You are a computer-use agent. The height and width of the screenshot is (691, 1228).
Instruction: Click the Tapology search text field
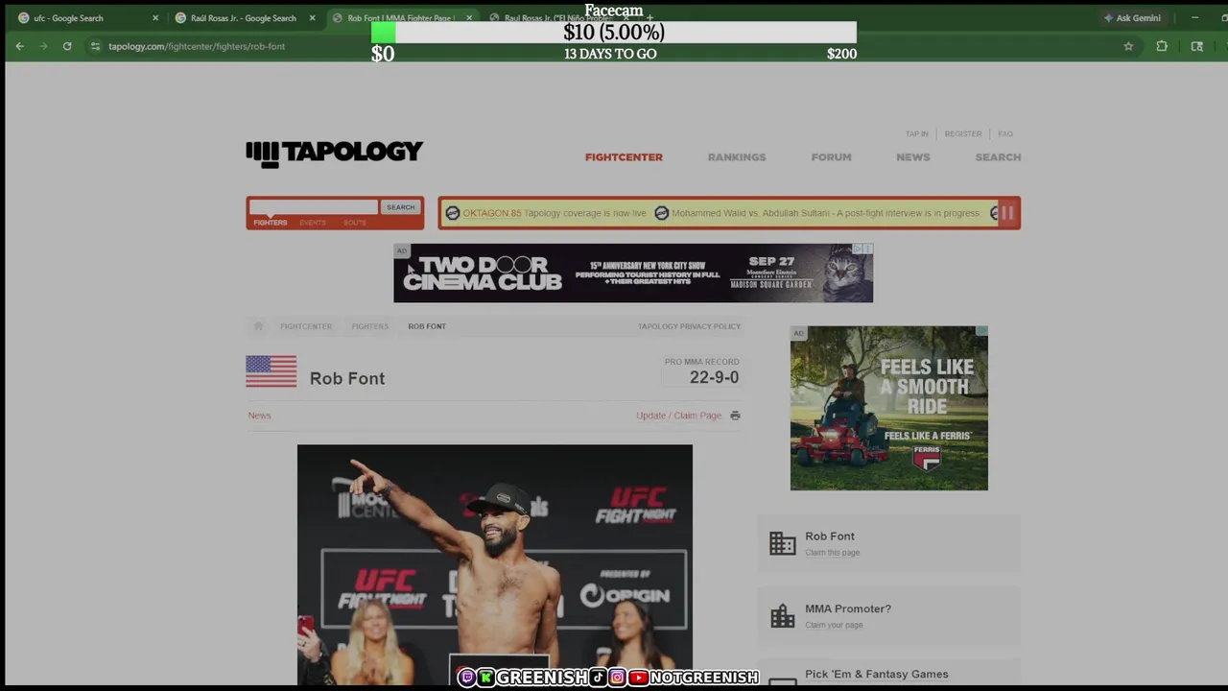[x=314, y=207]
